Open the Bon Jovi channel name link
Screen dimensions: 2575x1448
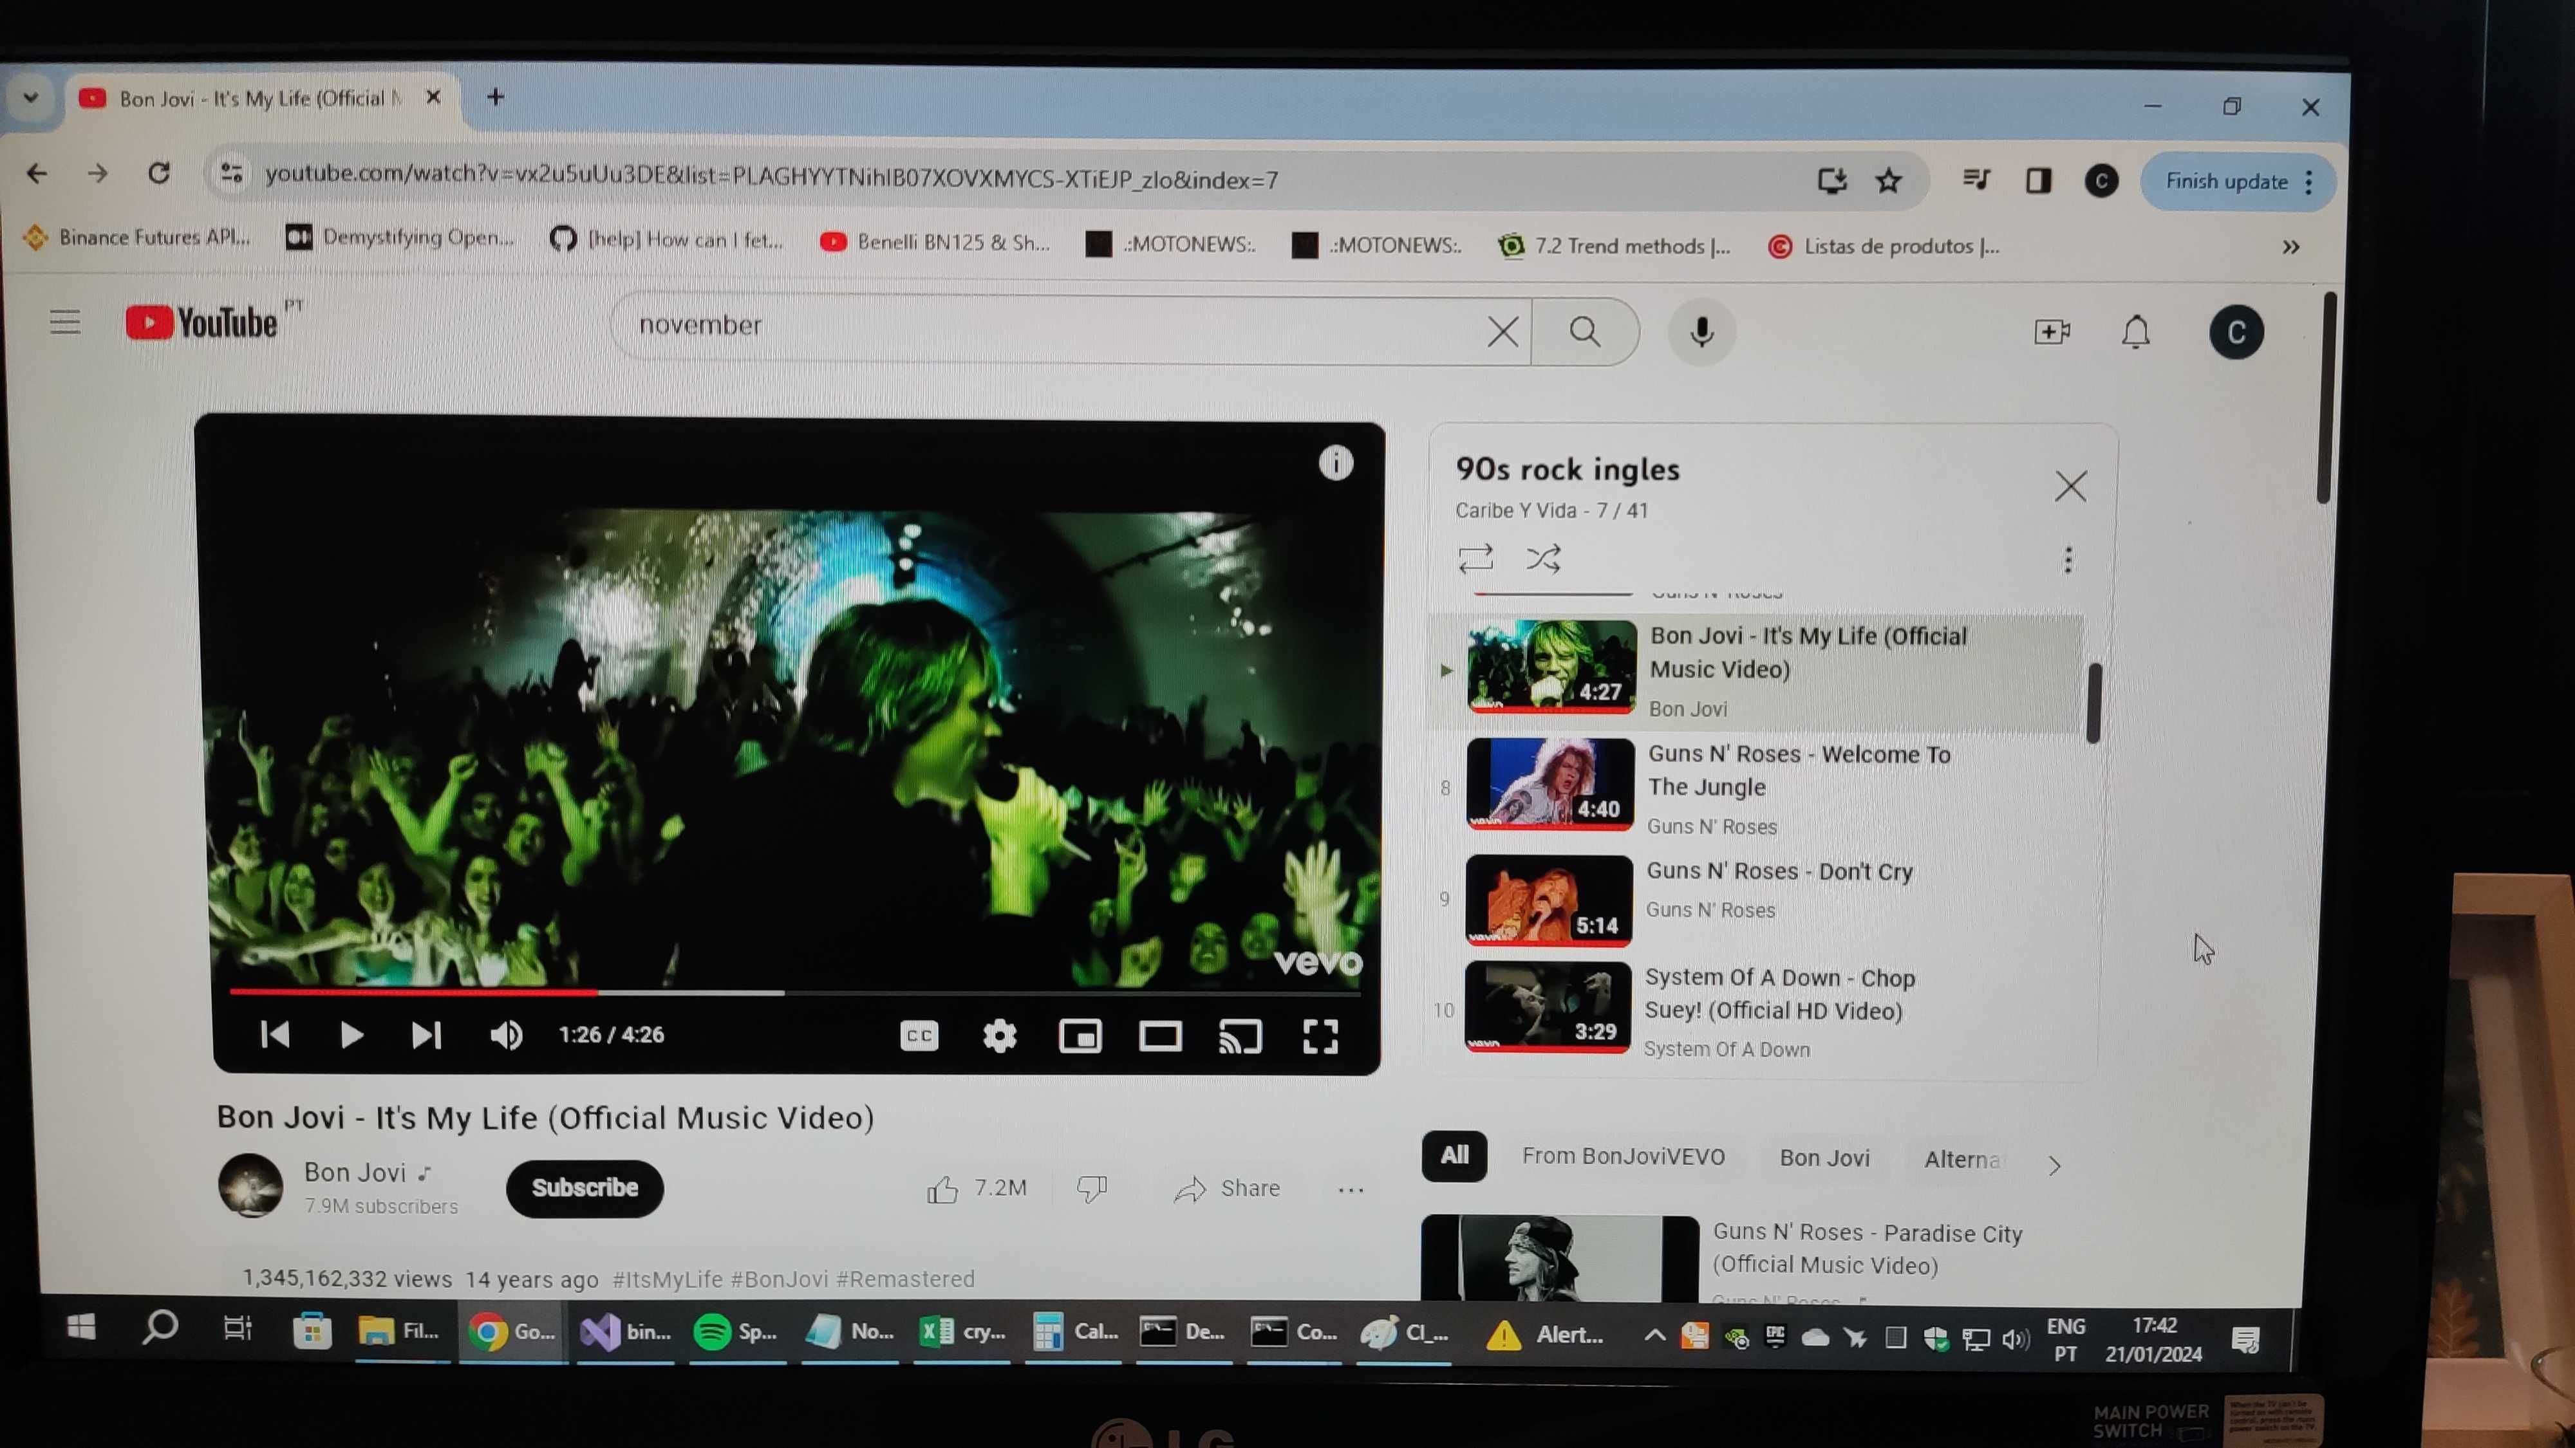pyautogui.click(x=355, y=1172)
